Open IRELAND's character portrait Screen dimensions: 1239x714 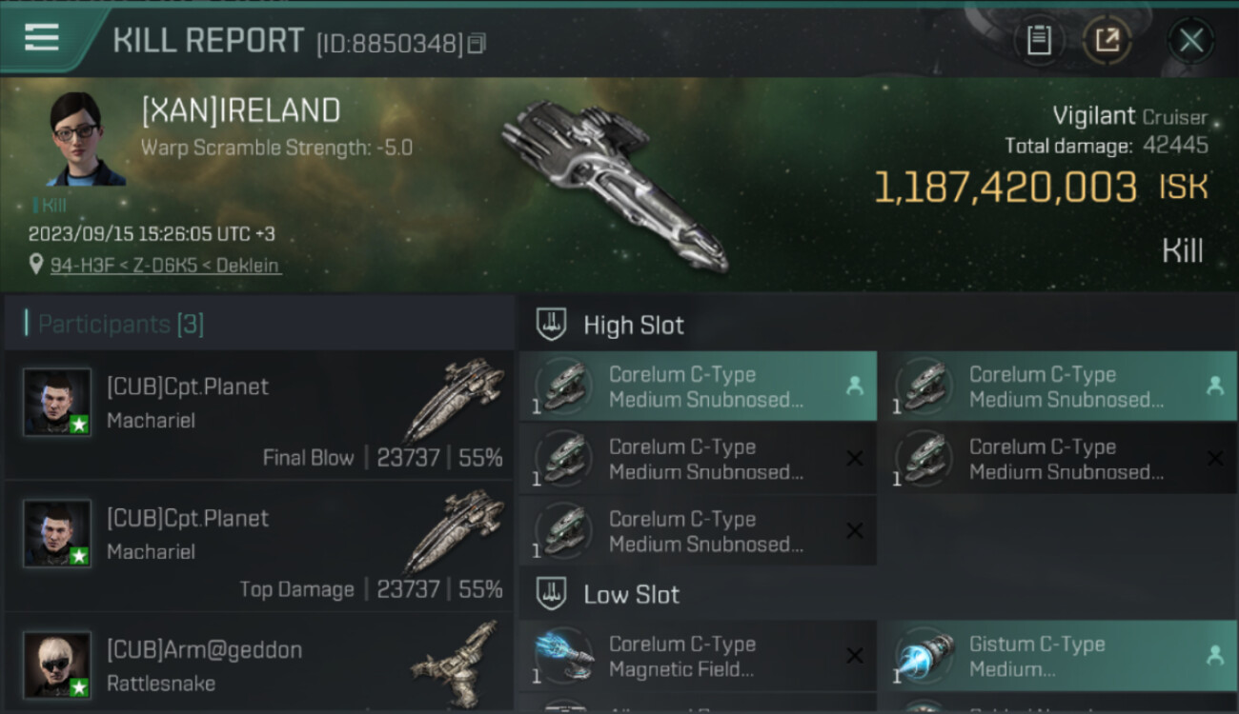point(84,138)
